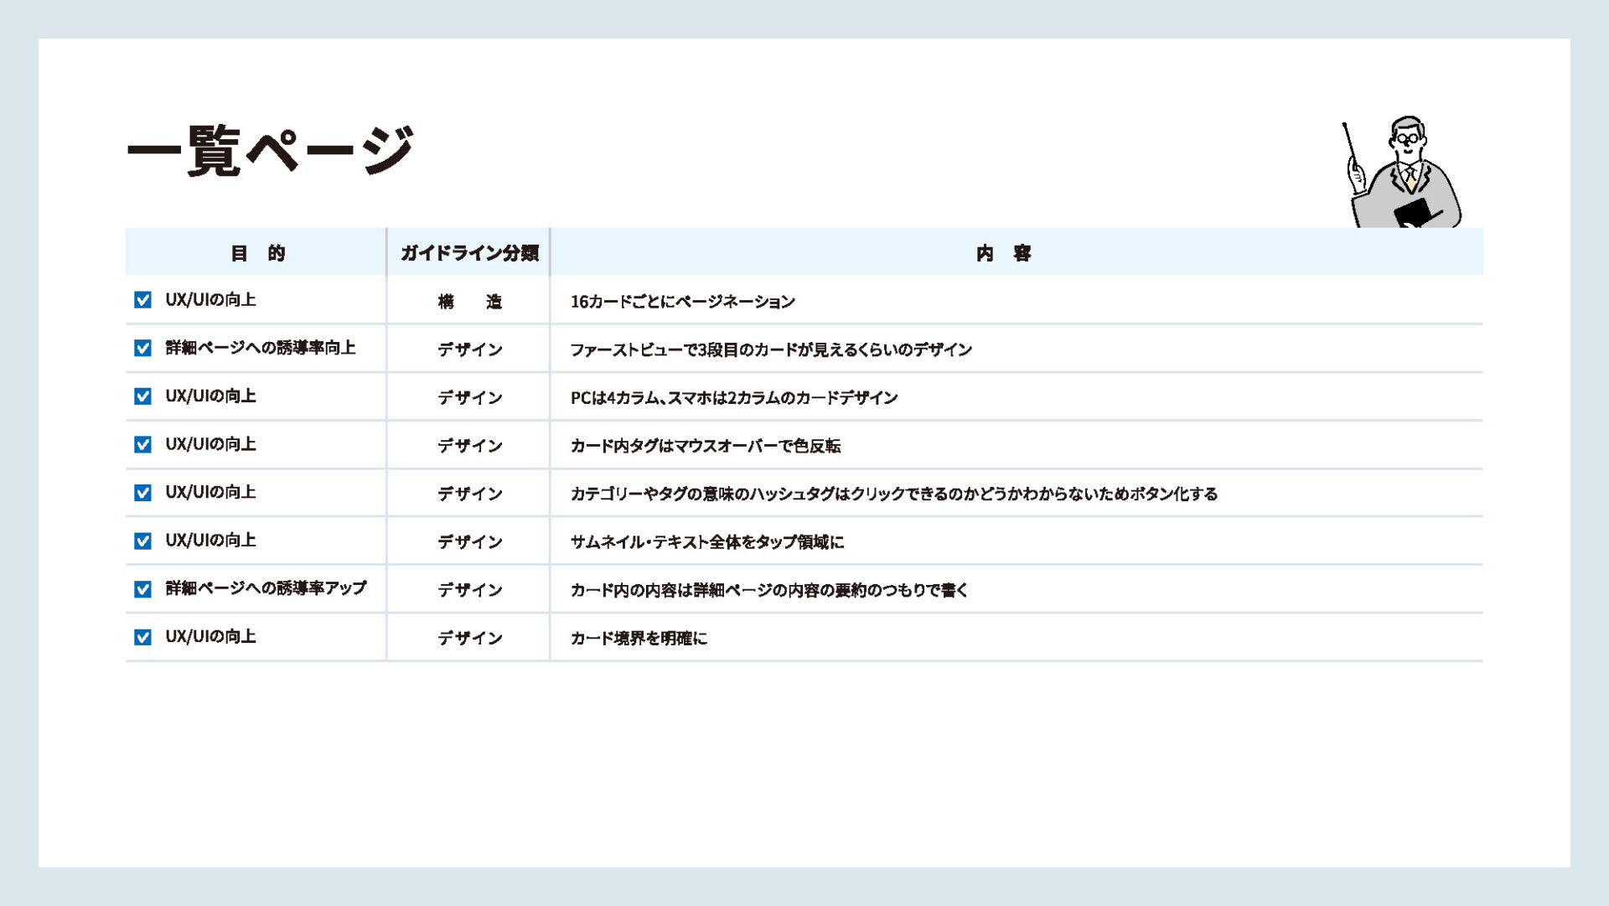Click the カード境界を明確に text
1609x906 pixels.
(x=639, y=639)
